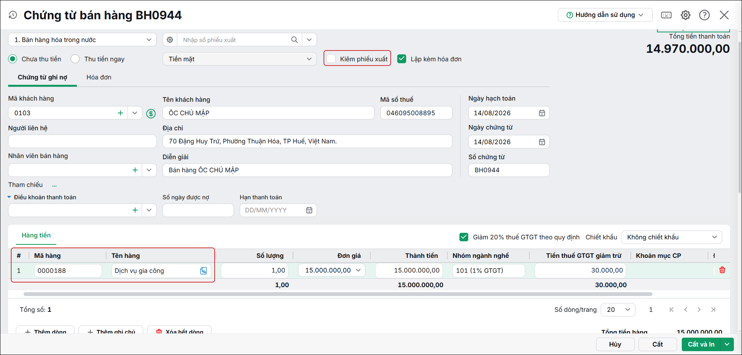
Task: Add a new customer with the plus icon
Action: click(120, 113)
